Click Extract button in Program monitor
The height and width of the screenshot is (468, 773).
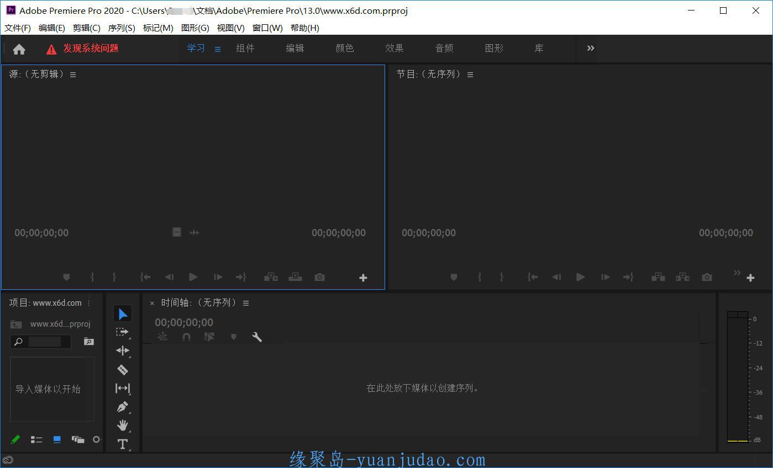coord(682,277)
